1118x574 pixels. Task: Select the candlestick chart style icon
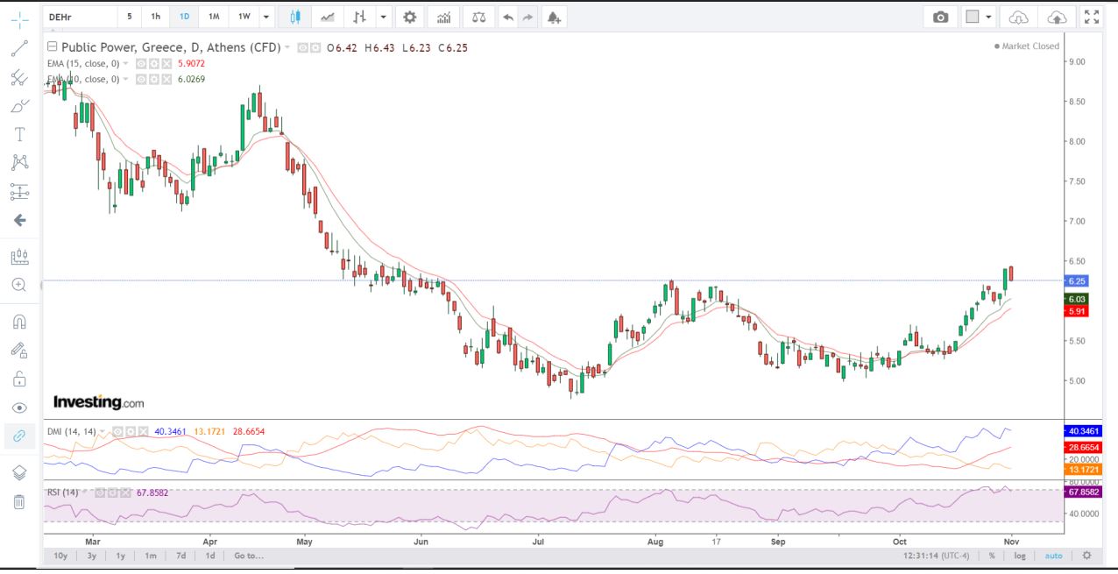[295, 17]
